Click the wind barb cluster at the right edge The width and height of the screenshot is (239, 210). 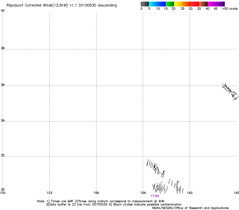(x=230, y=91)
